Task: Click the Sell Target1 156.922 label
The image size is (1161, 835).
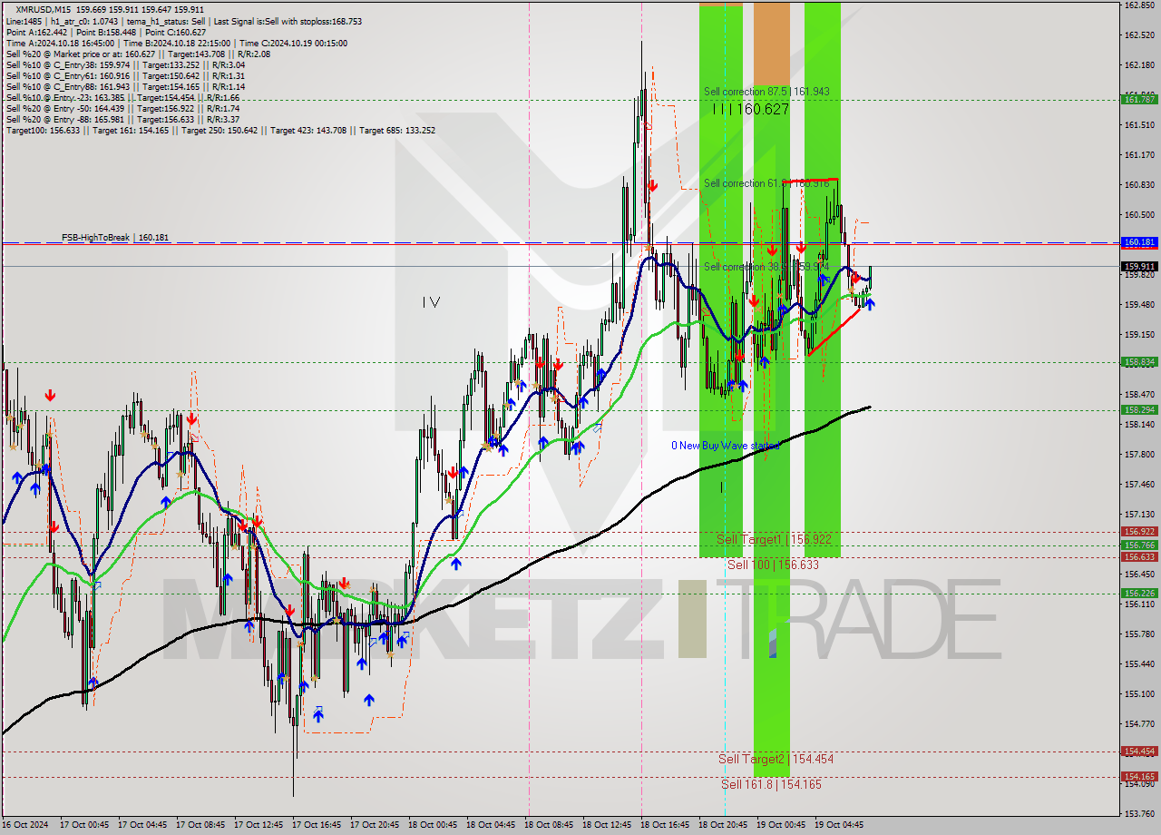Action: [775, 540]
